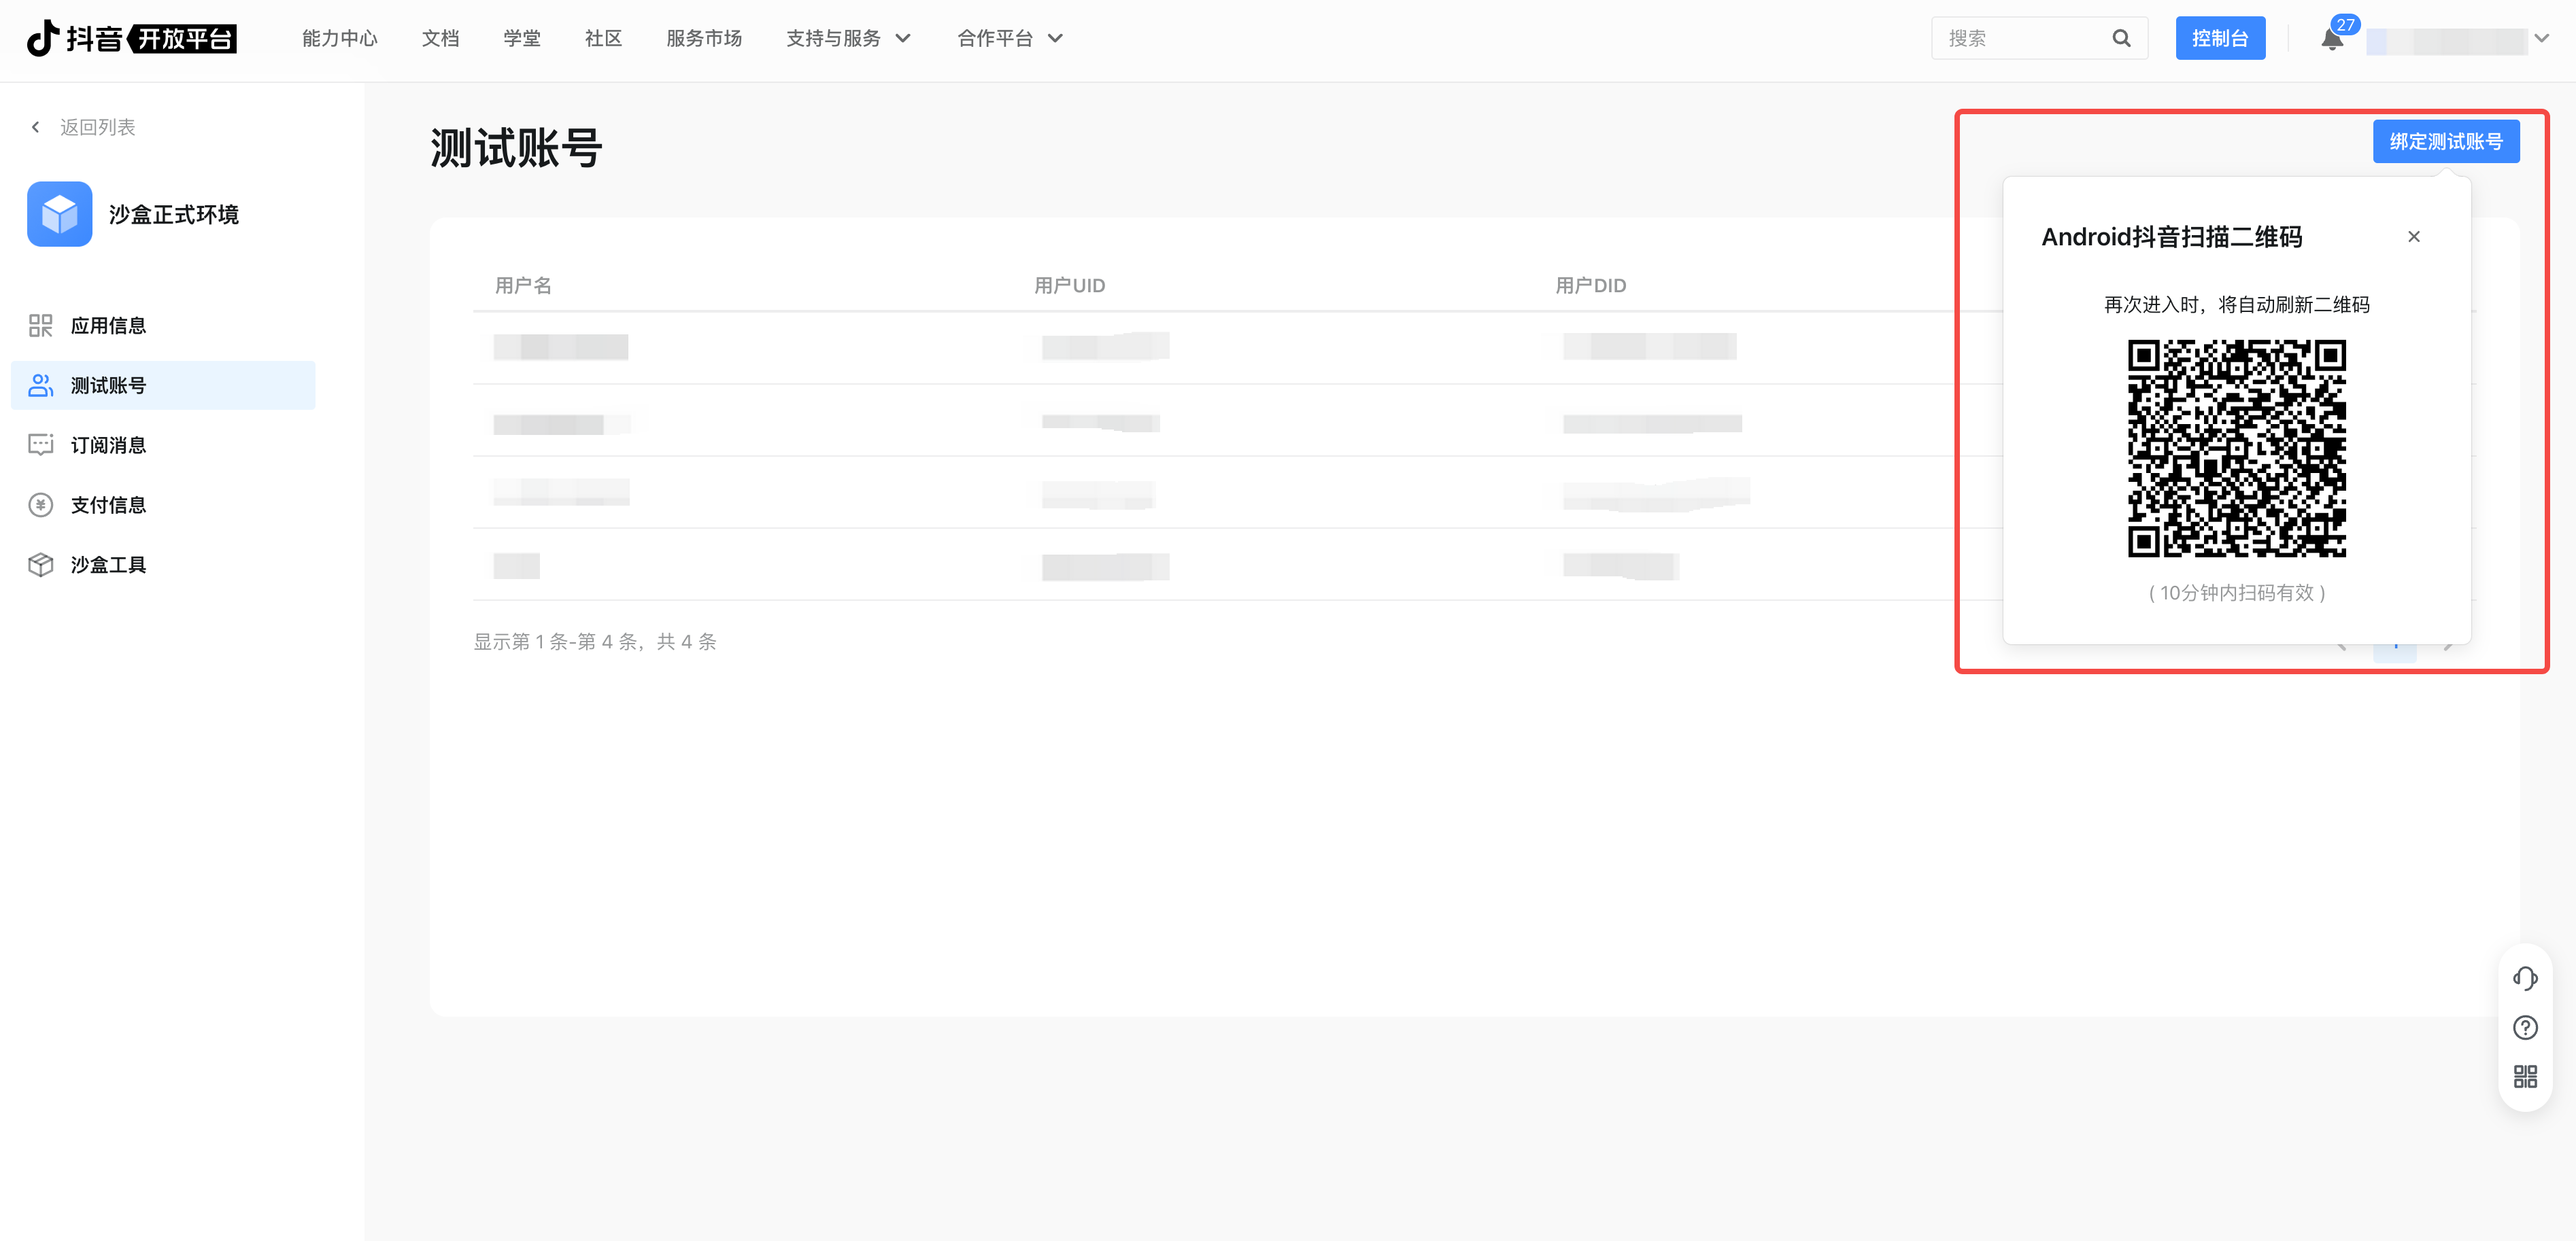Viewport: 2576px width, 1241px height.
Task: Click the back chevron beside 返回列表
Action: point(36,127)
